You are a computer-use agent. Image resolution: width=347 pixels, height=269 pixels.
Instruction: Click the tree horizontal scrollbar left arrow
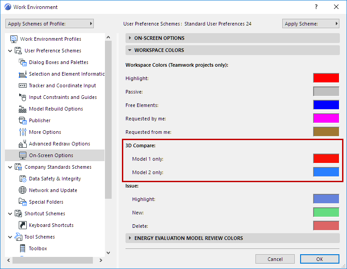tap(8, 260)
